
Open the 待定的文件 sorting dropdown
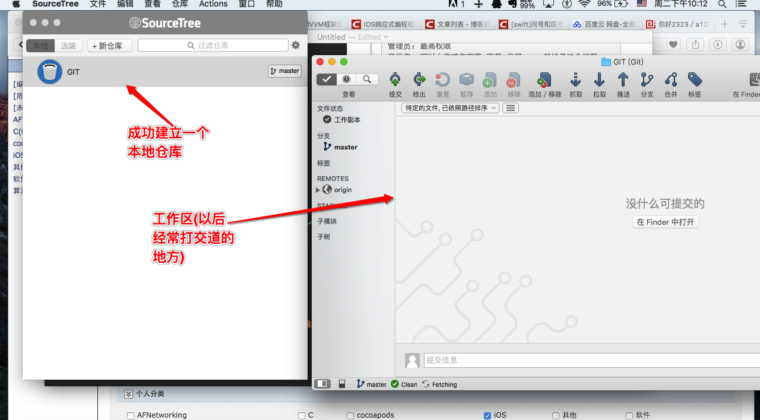coord(451,108)
